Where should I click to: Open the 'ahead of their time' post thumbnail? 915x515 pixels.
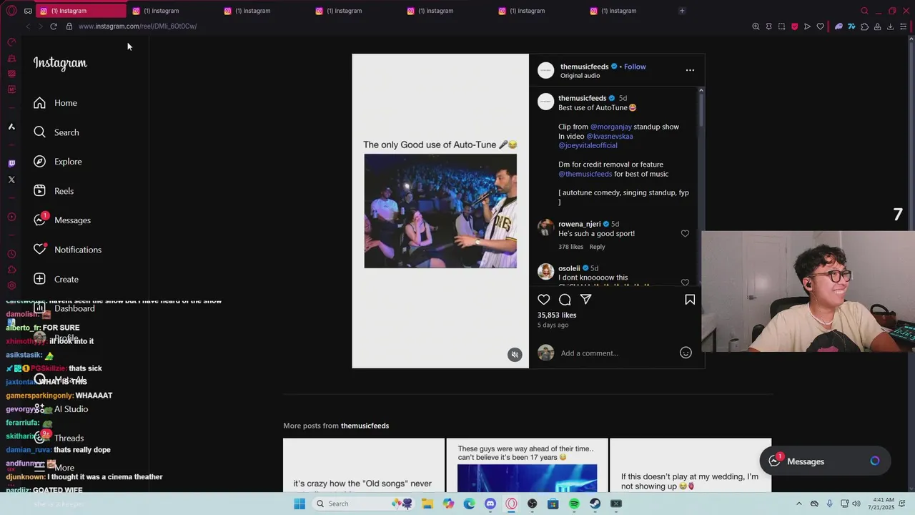(x=527, y=465)
